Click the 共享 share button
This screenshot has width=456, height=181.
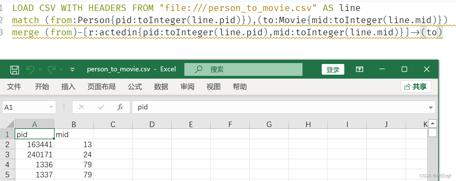tap(416, 87)
